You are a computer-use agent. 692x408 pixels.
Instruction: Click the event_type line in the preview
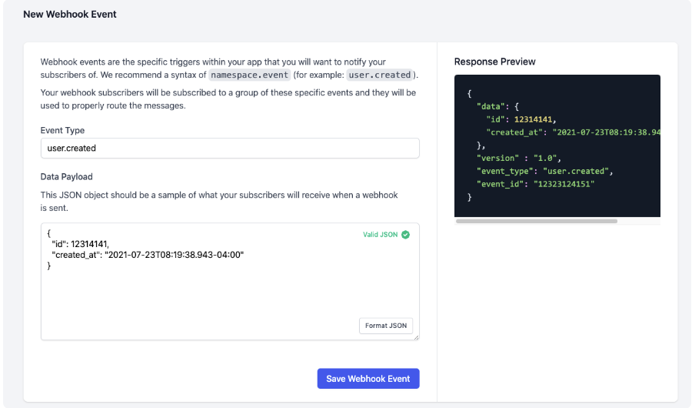(544, 171)
